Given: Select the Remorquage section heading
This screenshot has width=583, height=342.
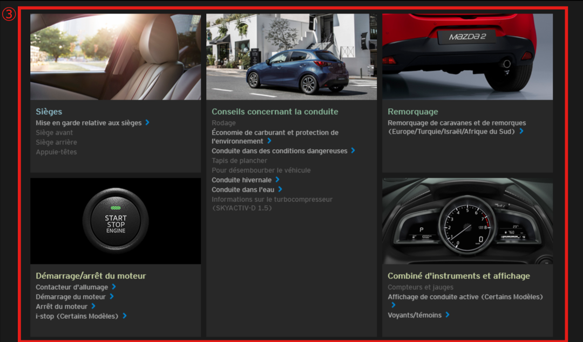Looking at the screenshot, I should coord(412,111).
